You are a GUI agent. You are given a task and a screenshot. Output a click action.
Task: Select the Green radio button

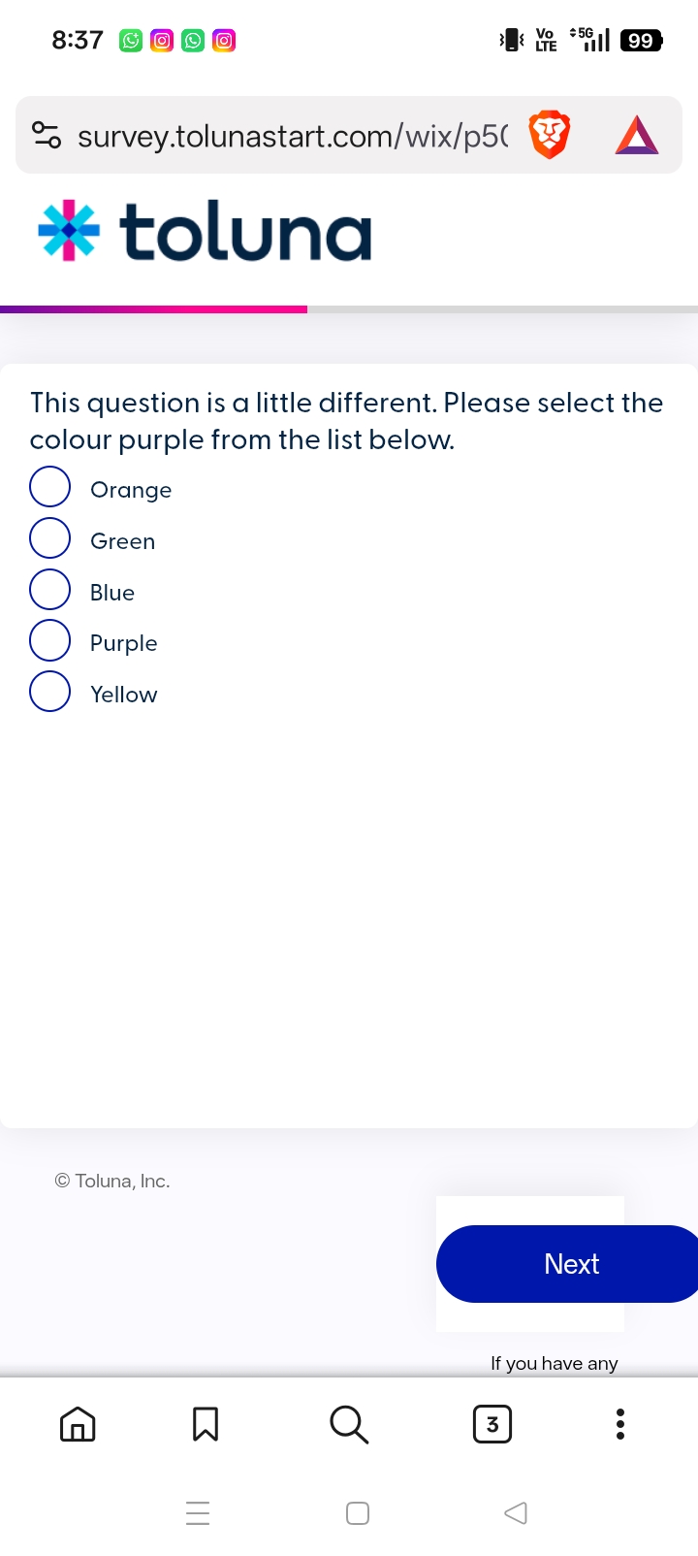[x=50, y=538]
